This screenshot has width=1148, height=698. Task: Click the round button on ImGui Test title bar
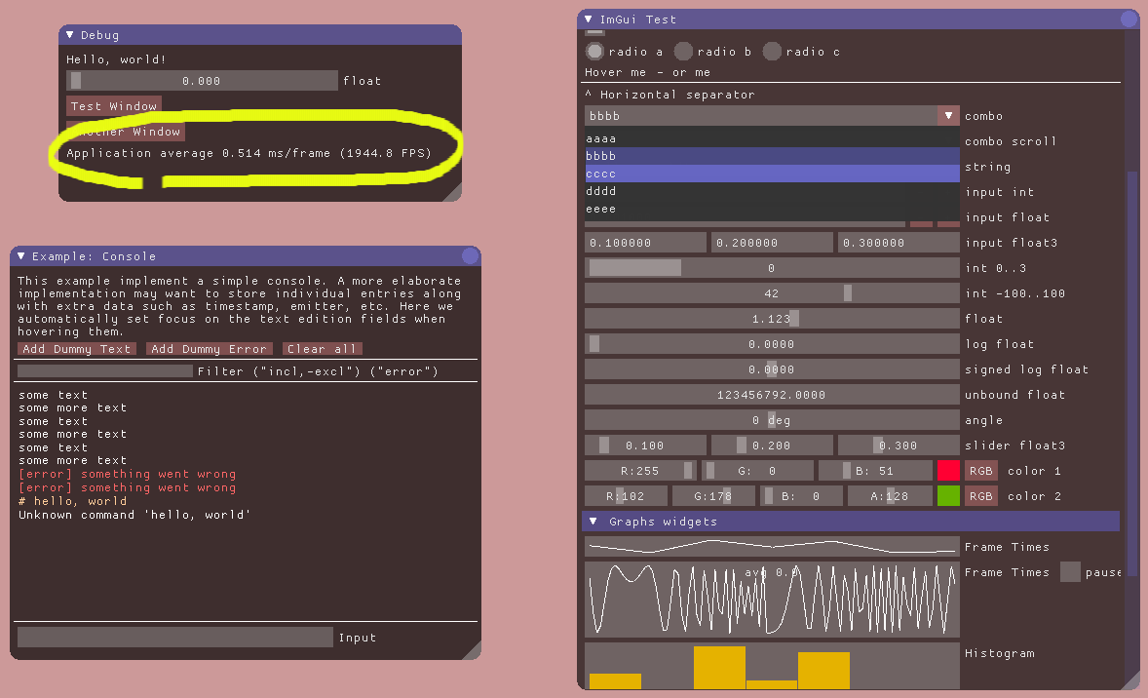tap(1129, 19)
